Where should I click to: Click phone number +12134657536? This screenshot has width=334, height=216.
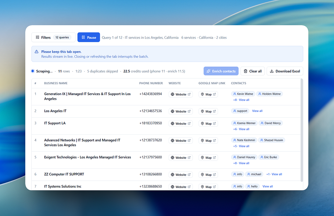tap(151, 111)
